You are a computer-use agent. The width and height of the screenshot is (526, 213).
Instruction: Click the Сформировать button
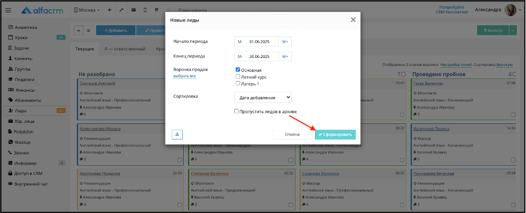click(x=335, y=134)
